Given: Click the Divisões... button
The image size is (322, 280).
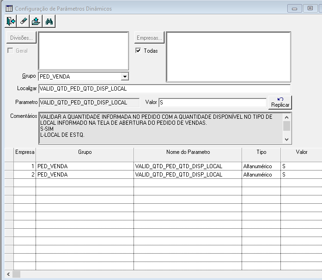Looking at the screenshot, I should coord(21,37).
